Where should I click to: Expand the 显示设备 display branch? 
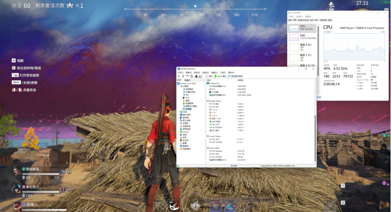coord(178,120)
